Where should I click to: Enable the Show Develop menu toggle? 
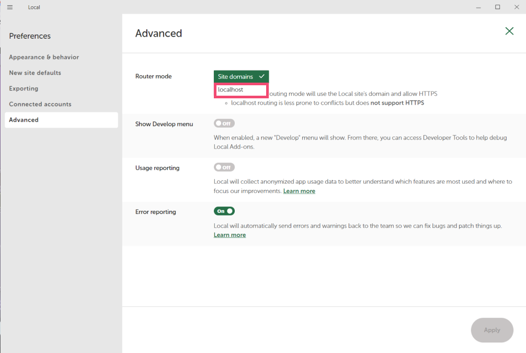[224, 124]
